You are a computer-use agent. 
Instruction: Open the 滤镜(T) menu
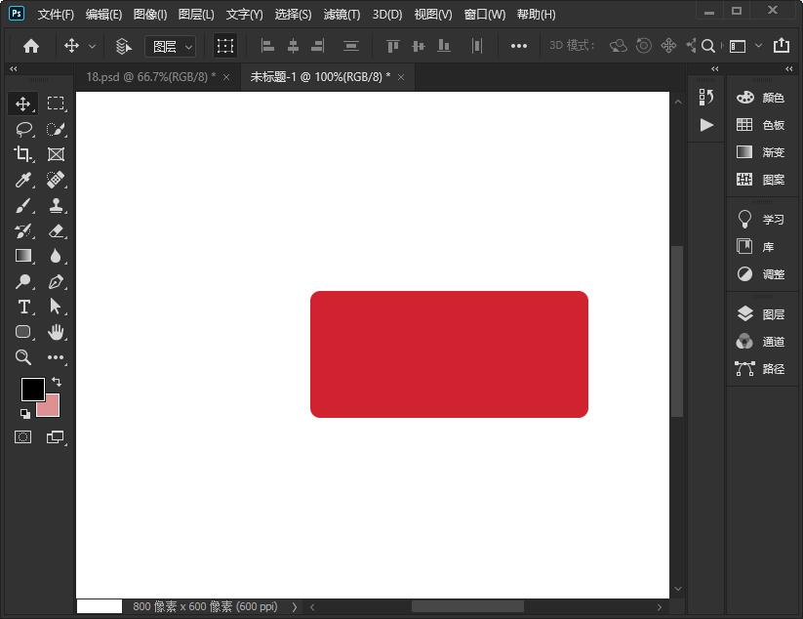341,15
